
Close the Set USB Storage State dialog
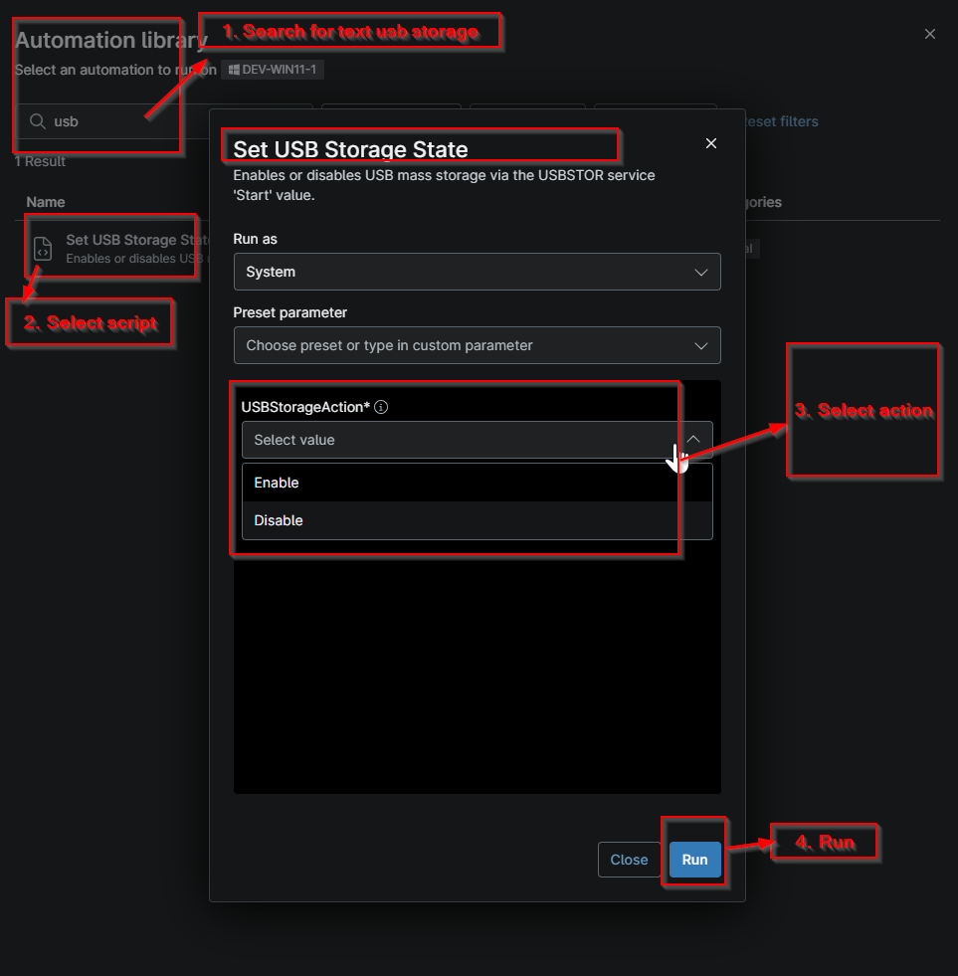coord(711,143)
